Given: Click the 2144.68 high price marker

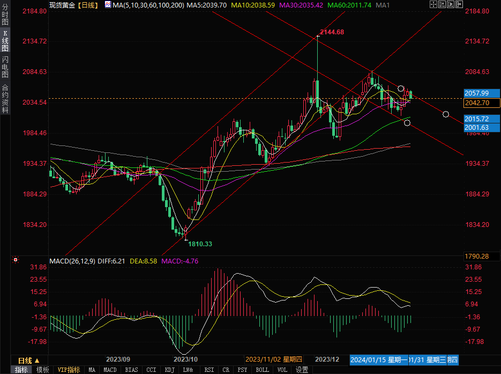Looking at the screenshot, I should point(332,32).
